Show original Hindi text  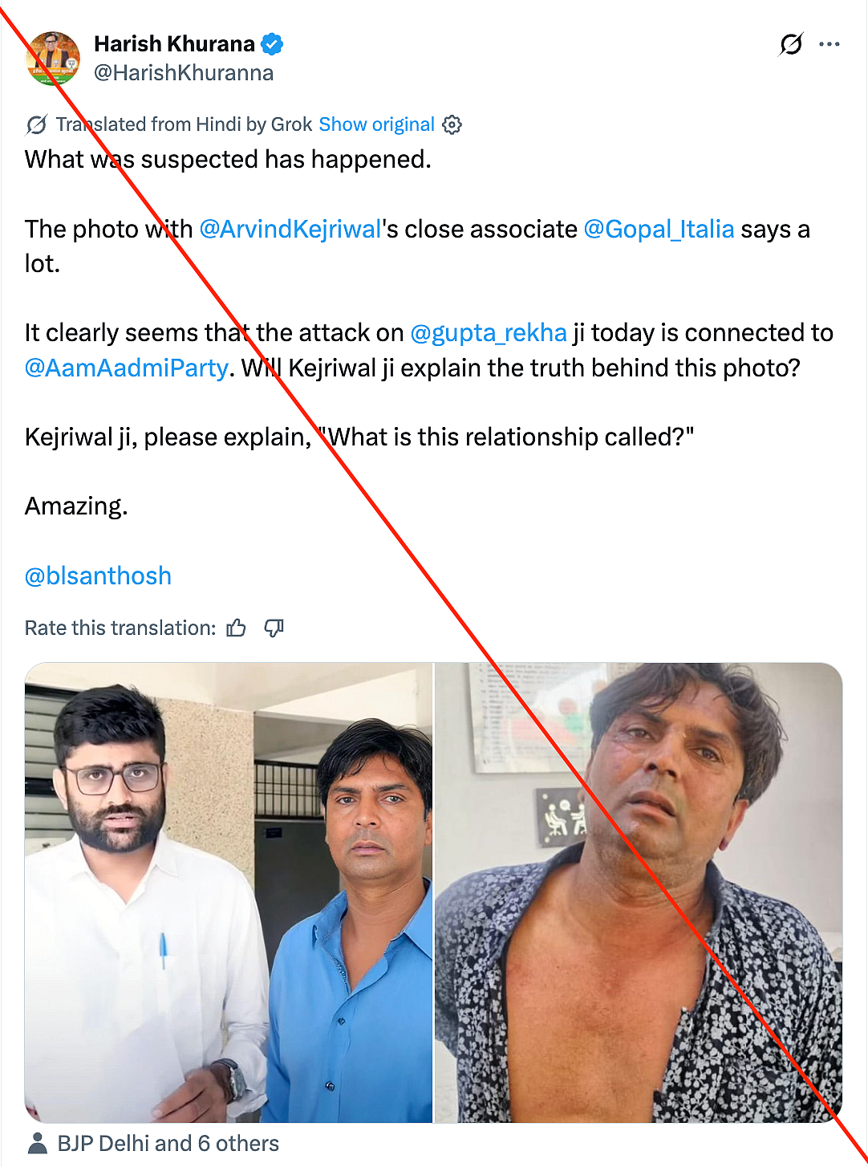pyautogui.click(x=376, y=124)
